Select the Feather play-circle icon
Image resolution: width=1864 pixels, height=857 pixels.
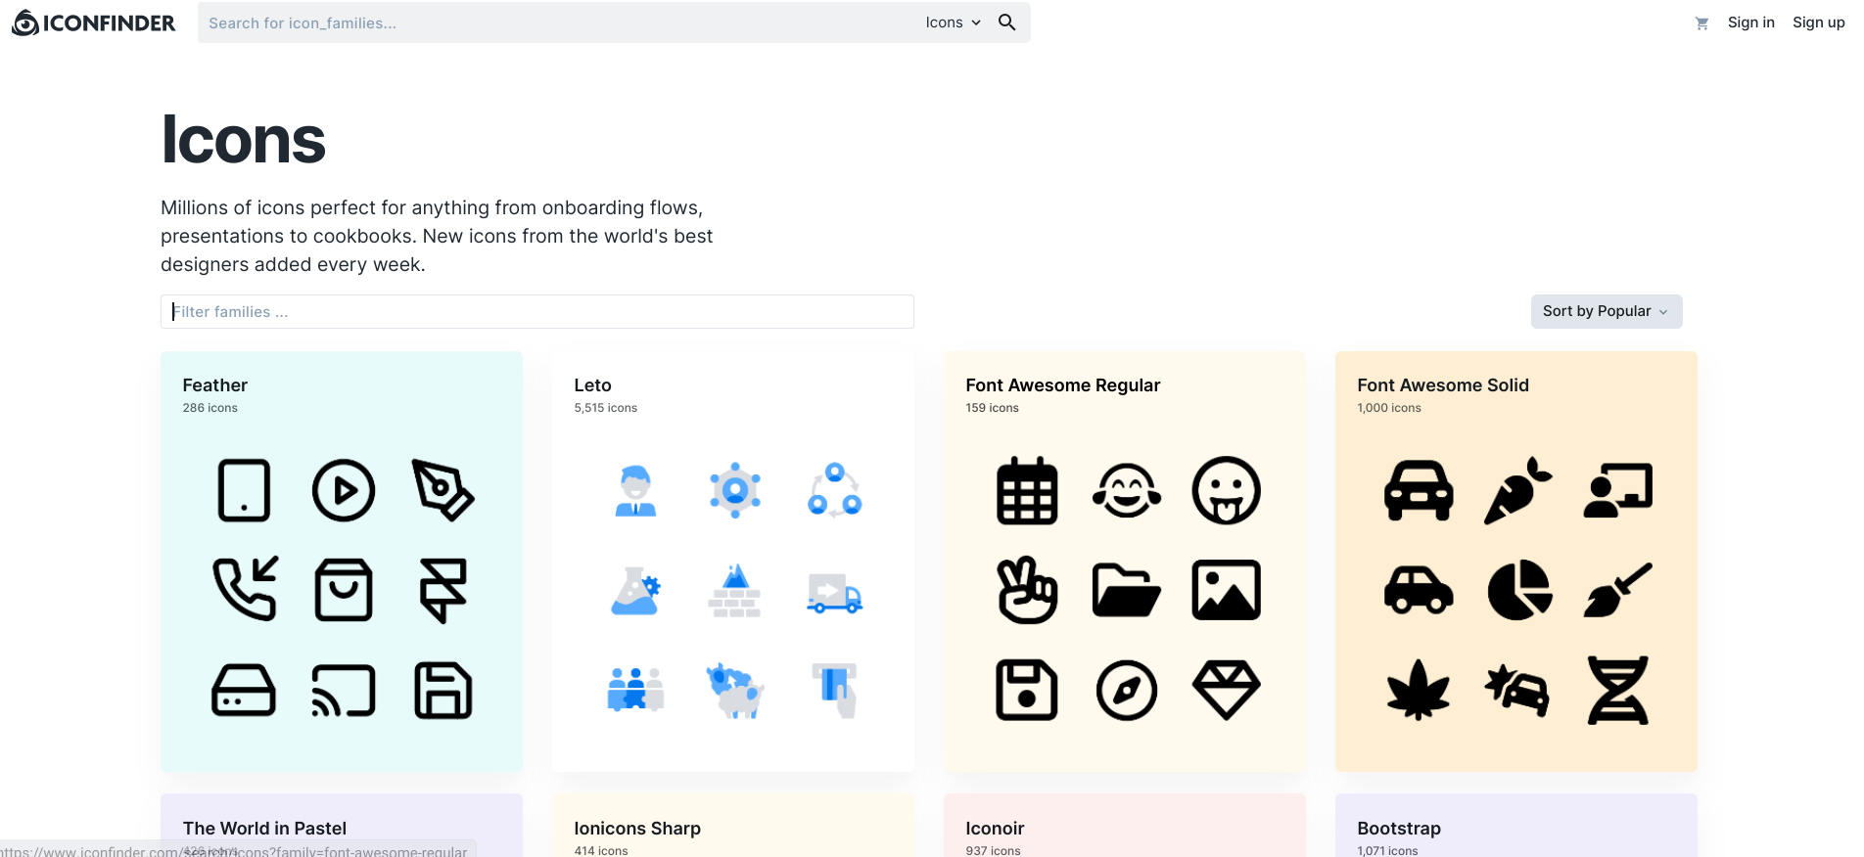click(344, 490)
